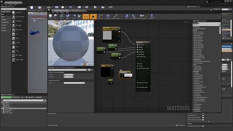Click Content breadcrumb in Content Browser

click(x=31, y=97)
